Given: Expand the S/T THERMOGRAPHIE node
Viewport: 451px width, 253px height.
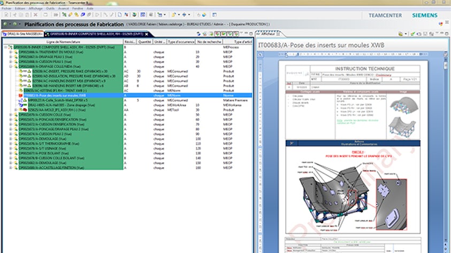Looking at the screenshot, I should (10, 144).
